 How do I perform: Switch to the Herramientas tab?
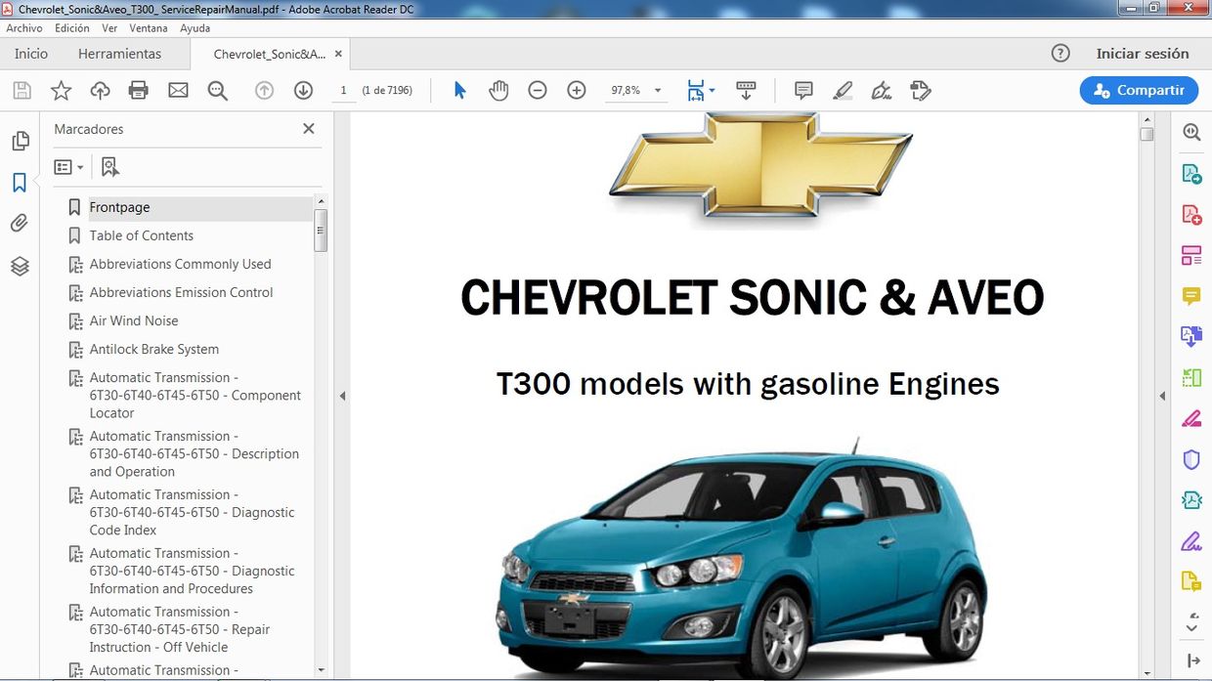point(120,54)
